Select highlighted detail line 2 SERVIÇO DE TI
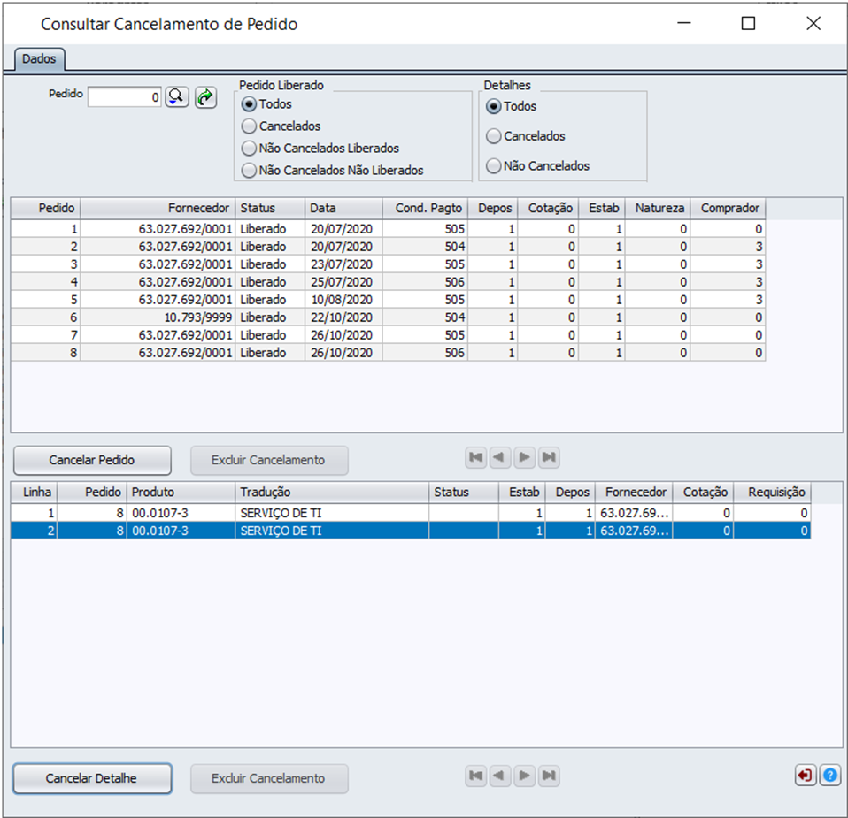Viewport: 848px width, 818px height. coord(411,531)
